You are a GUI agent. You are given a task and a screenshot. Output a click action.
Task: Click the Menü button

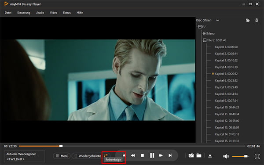[62, 156]
